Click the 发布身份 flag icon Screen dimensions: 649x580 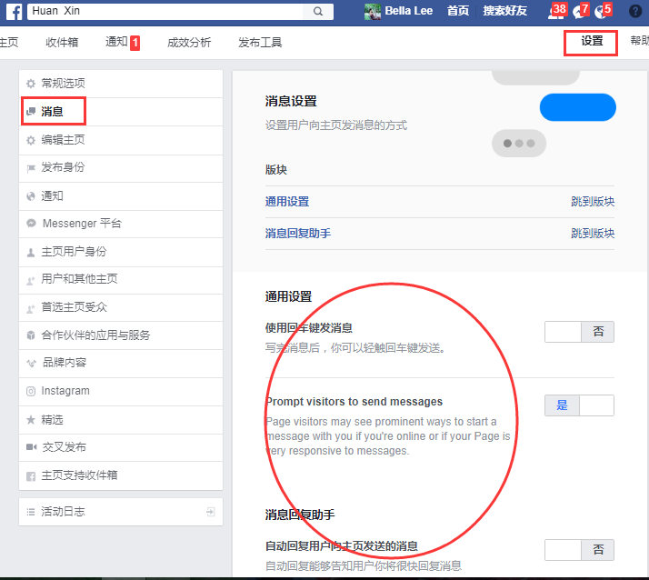click(31, 168)
